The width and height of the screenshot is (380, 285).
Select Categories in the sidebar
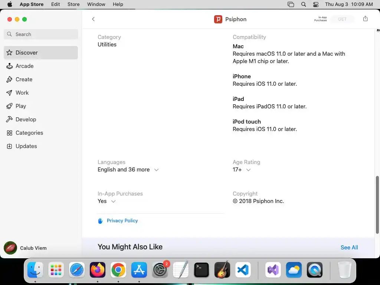(x=41, y=133)
